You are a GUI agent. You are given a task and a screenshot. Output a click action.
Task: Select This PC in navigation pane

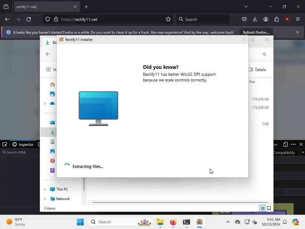(62, 189)
